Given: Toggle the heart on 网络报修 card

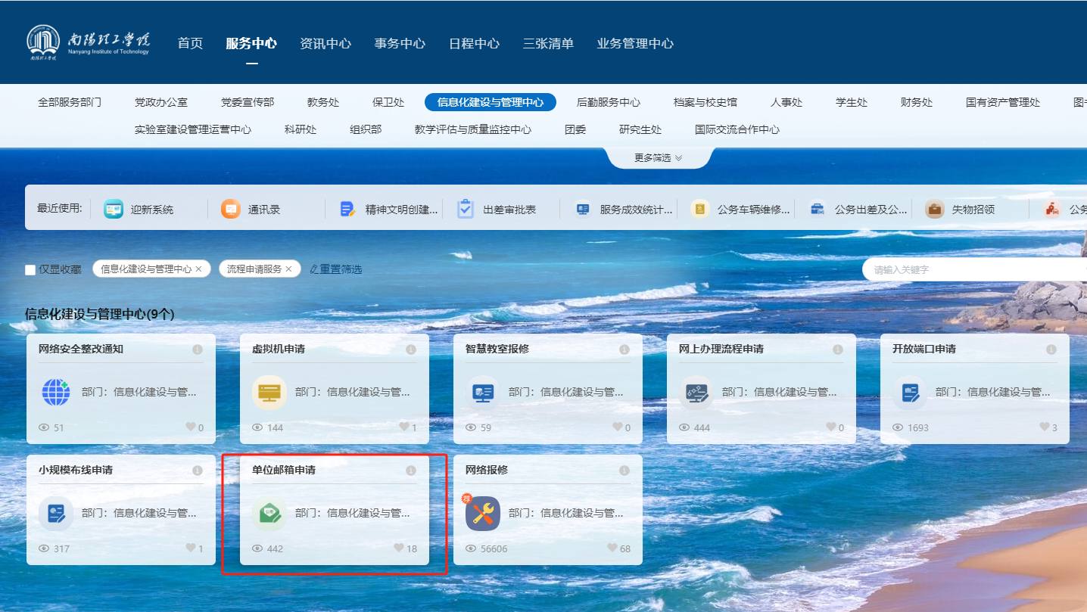Looking at the screenshot, I should coord(612,548).
